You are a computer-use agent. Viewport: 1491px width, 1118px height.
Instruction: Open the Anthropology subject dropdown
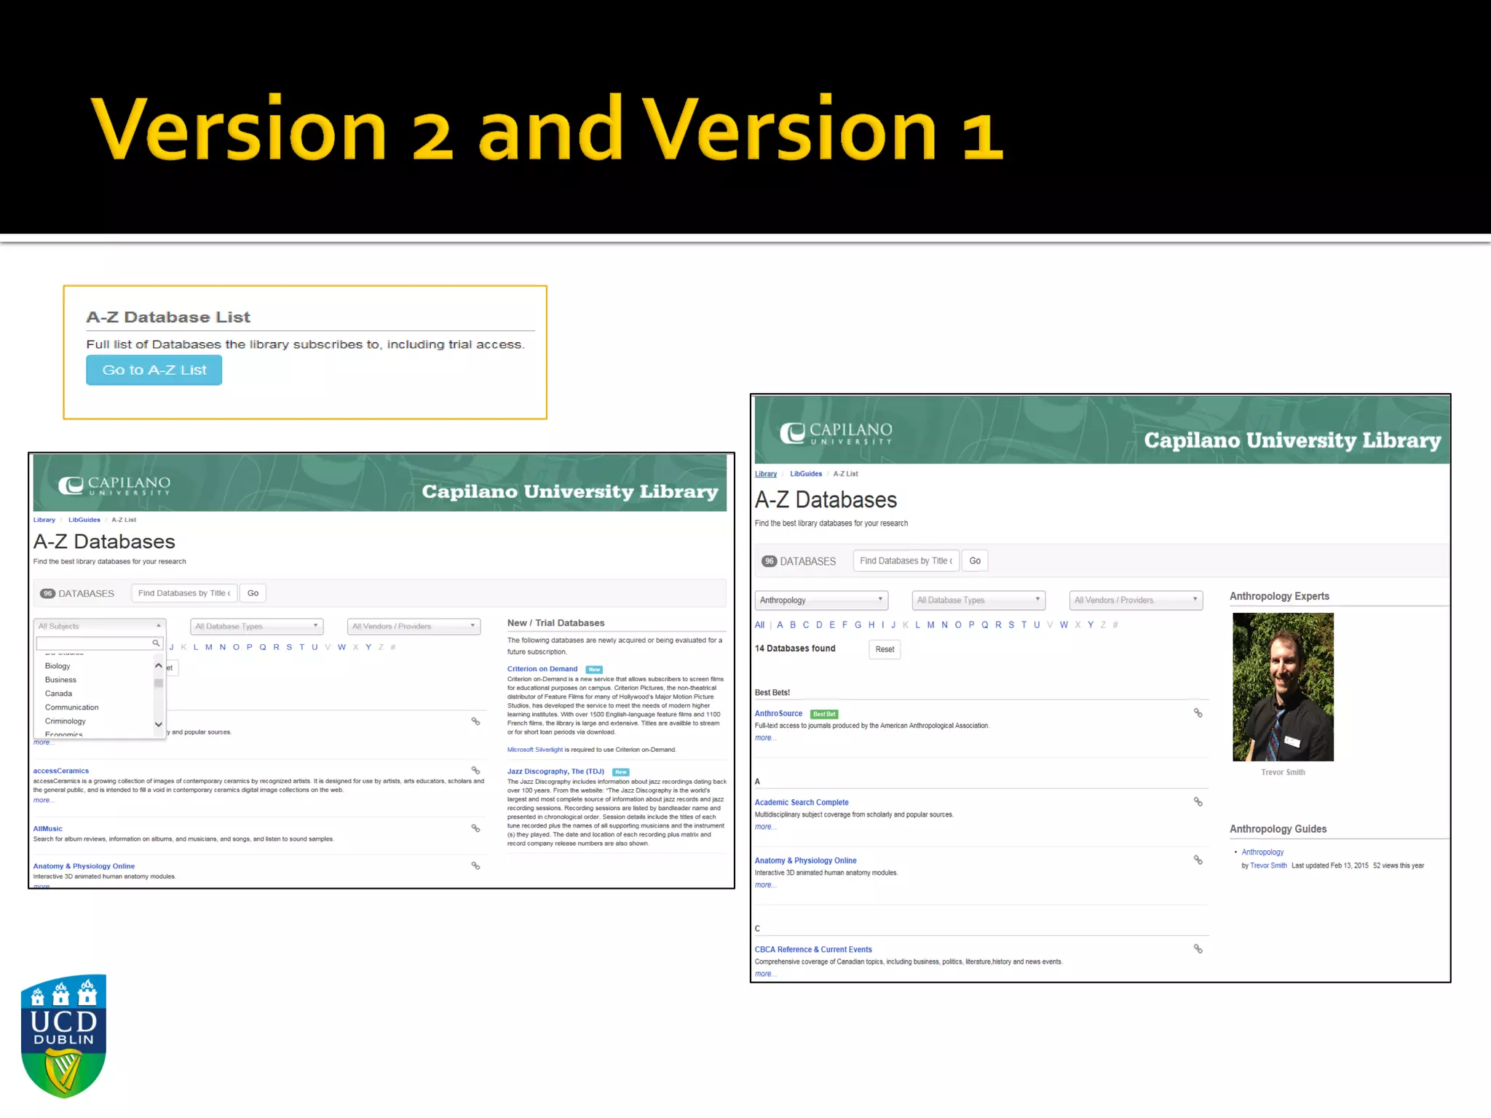point(820,600)
